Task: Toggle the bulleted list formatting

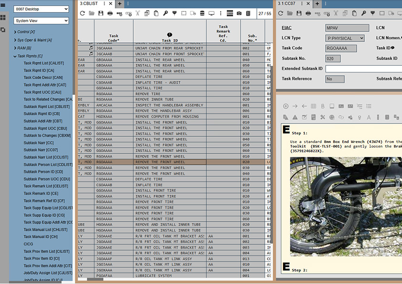Action: (369, 107)
